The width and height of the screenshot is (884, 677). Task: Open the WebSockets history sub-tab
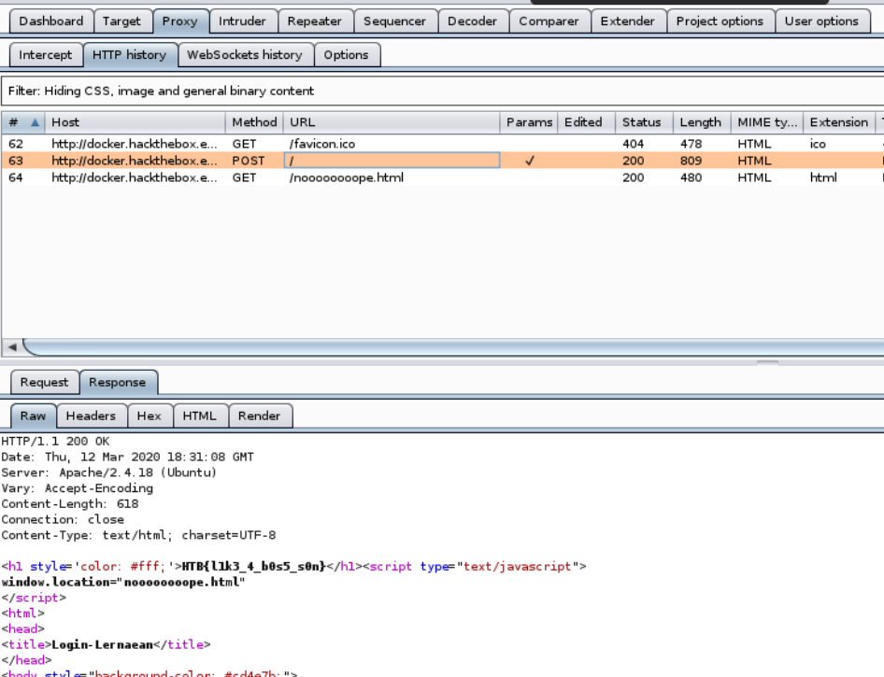pos(244,55)
